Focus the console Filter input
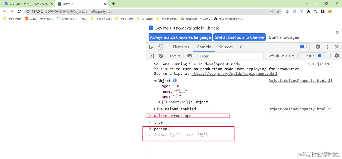 pyautogui.click(x=231, y=56)
